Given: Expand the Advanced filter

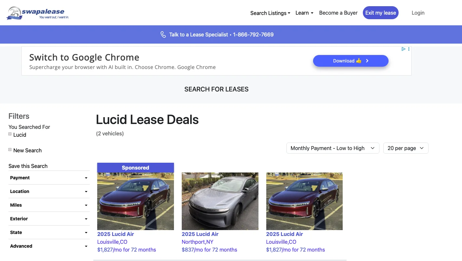Looking at the screenshot, I should [49, 246].
